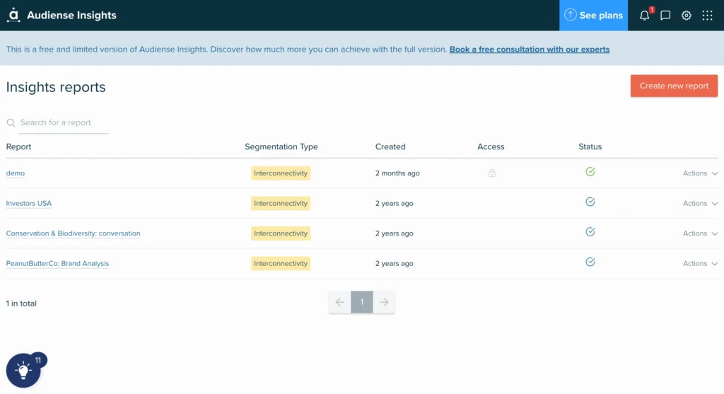Image resolution: width=724 pixels, height=394 pixels.
Task: Click the search magnifier icon
Action: [11, 123]
